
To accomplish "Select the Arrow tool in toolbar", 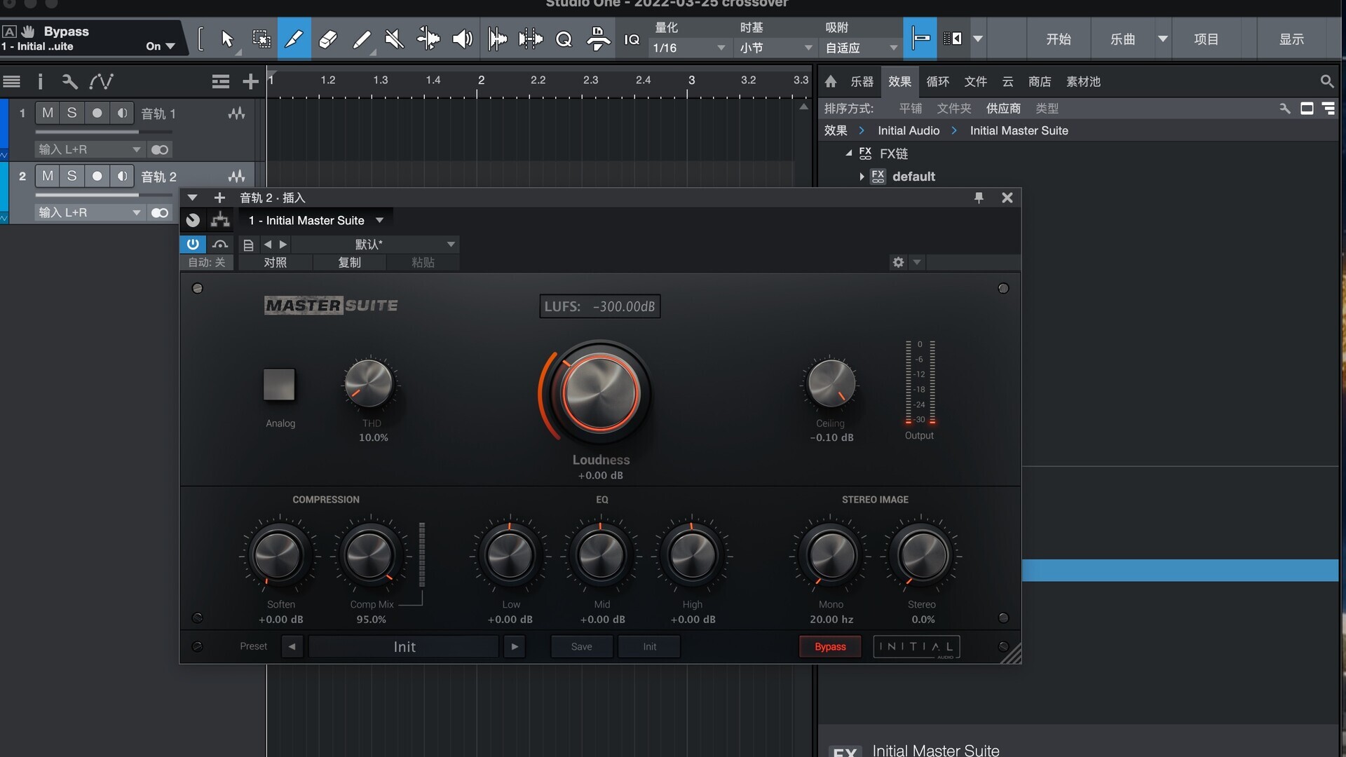I will [x=226, y=39].
